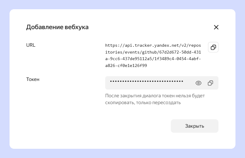Click the URL line starting with a-9cc6-437de95112a5

click(153, 59)
